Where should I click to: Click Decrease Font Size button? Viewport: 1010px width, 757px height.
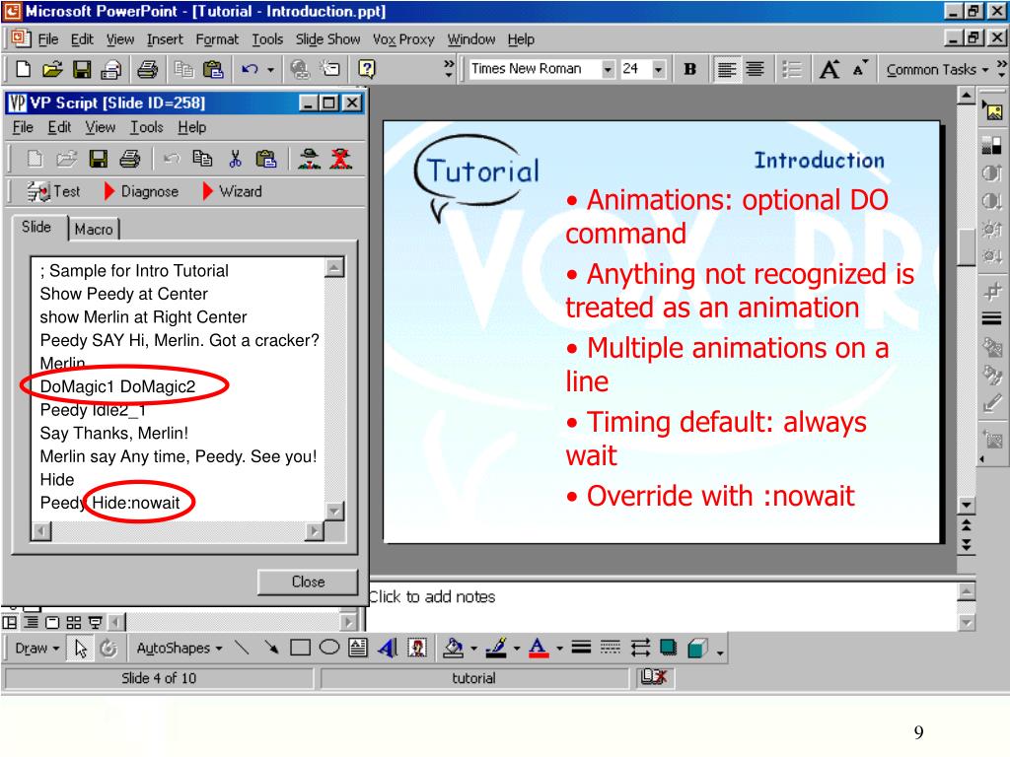859,69
